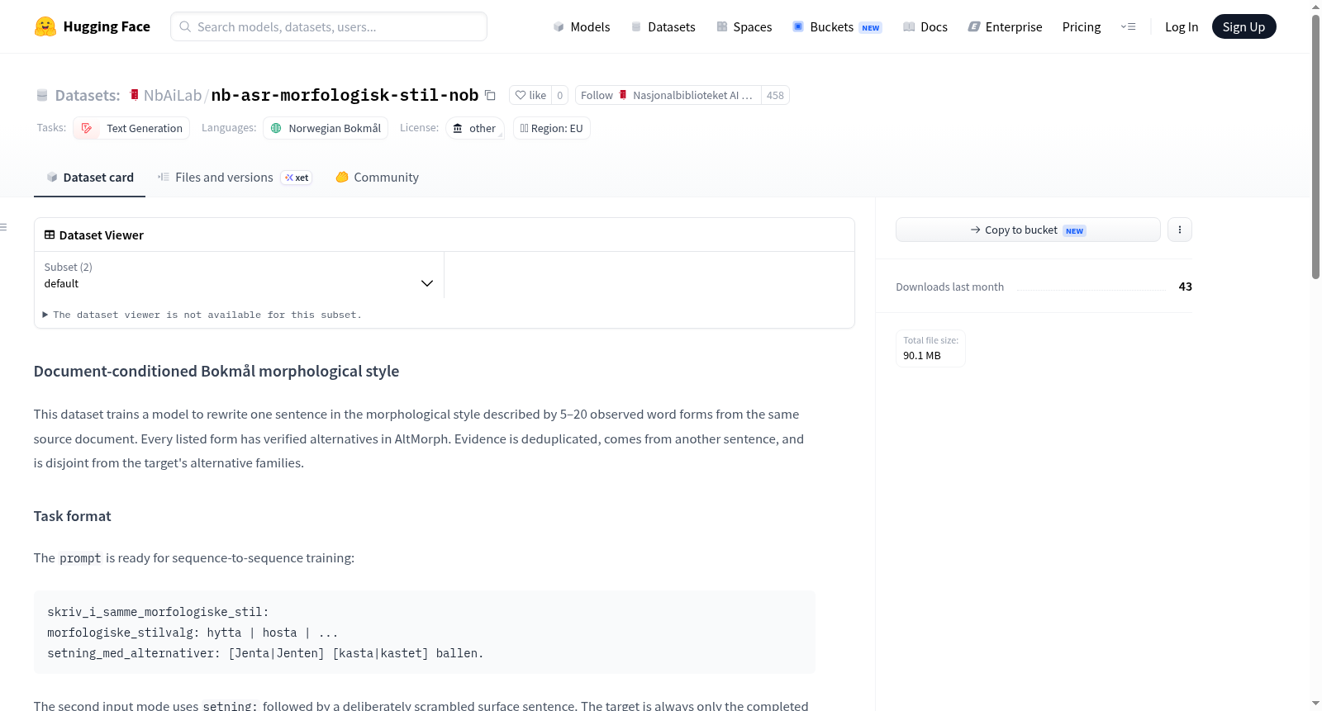Click the license building icon

click(x=458, y=128)
